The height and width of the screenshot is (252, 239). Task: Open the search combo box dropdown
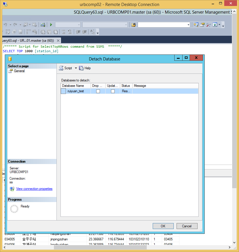pyautogui.click(x=188, y=25)
